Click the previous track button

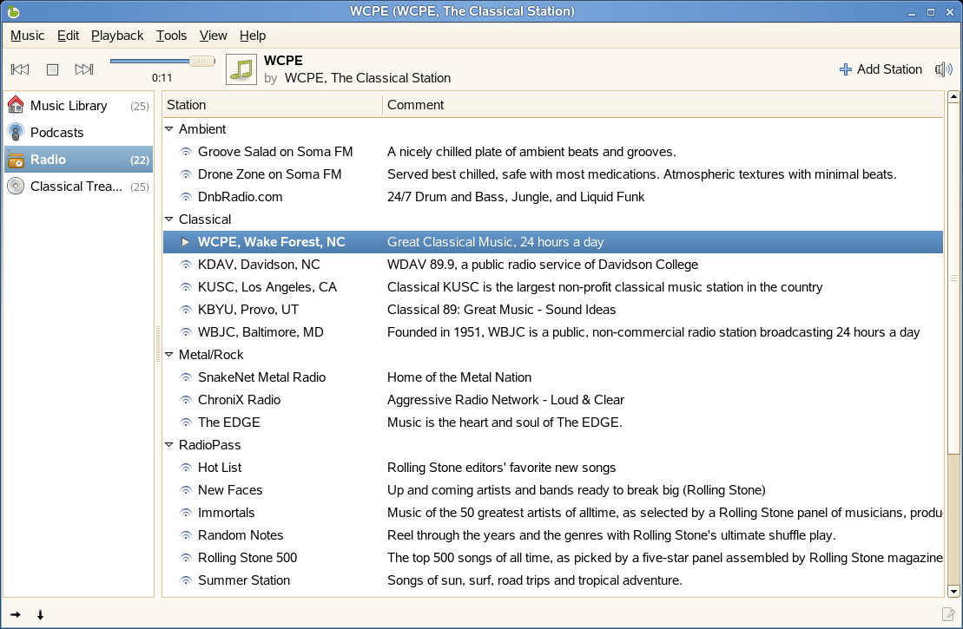[x=20, y=69]
